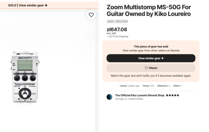Click the five-star seller rating
This screenshot has height=132, width=209.
coord(172,95)
